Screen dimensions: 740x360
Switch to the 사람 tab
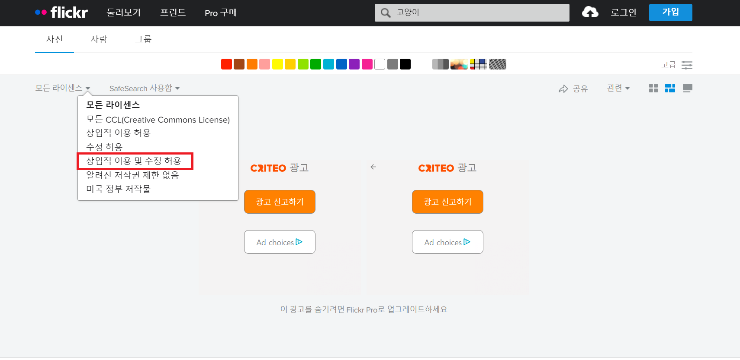(99, 39)
